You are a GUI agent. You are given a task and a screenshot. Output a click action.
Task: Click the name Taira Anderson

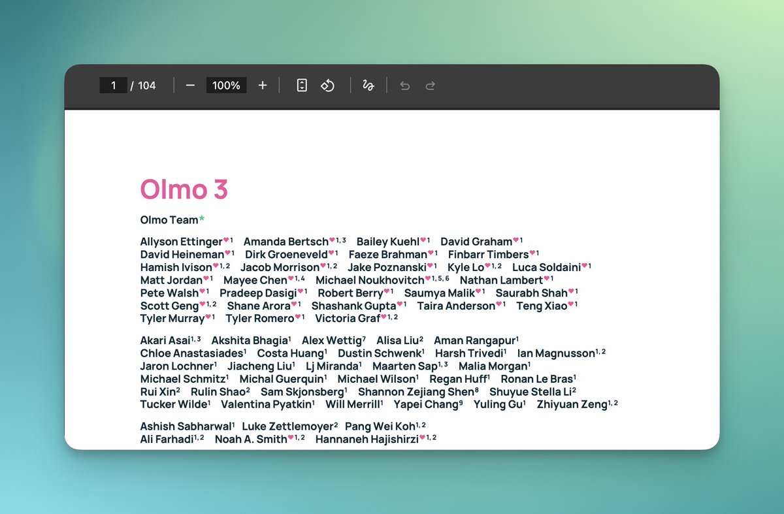[x=457, y=306]
